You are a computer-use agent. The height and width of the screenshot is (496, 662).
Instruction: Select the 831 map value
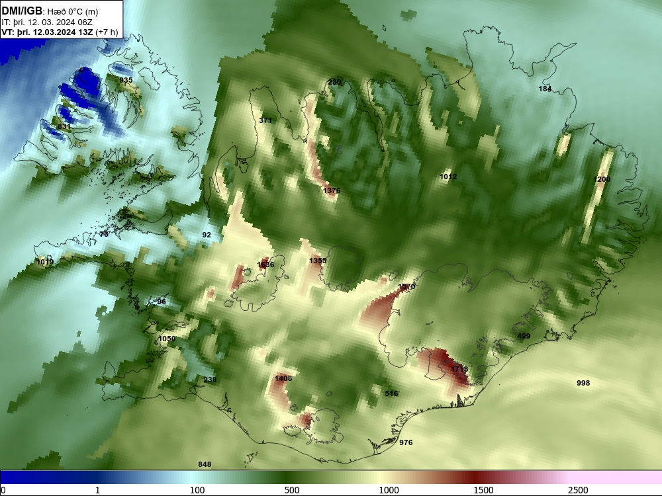coord(64,126)
